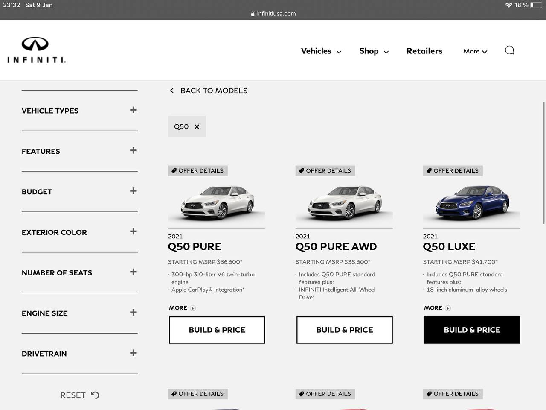The height and width of the screenshot is (410, 546).
Task: Click the Q50 LUXE model title
Action: pyautogui.click(x=449, y=246)
